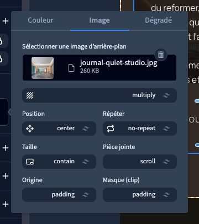The image size is (199, 224).
Task: Click the Position label
Action: coord(33,114)
